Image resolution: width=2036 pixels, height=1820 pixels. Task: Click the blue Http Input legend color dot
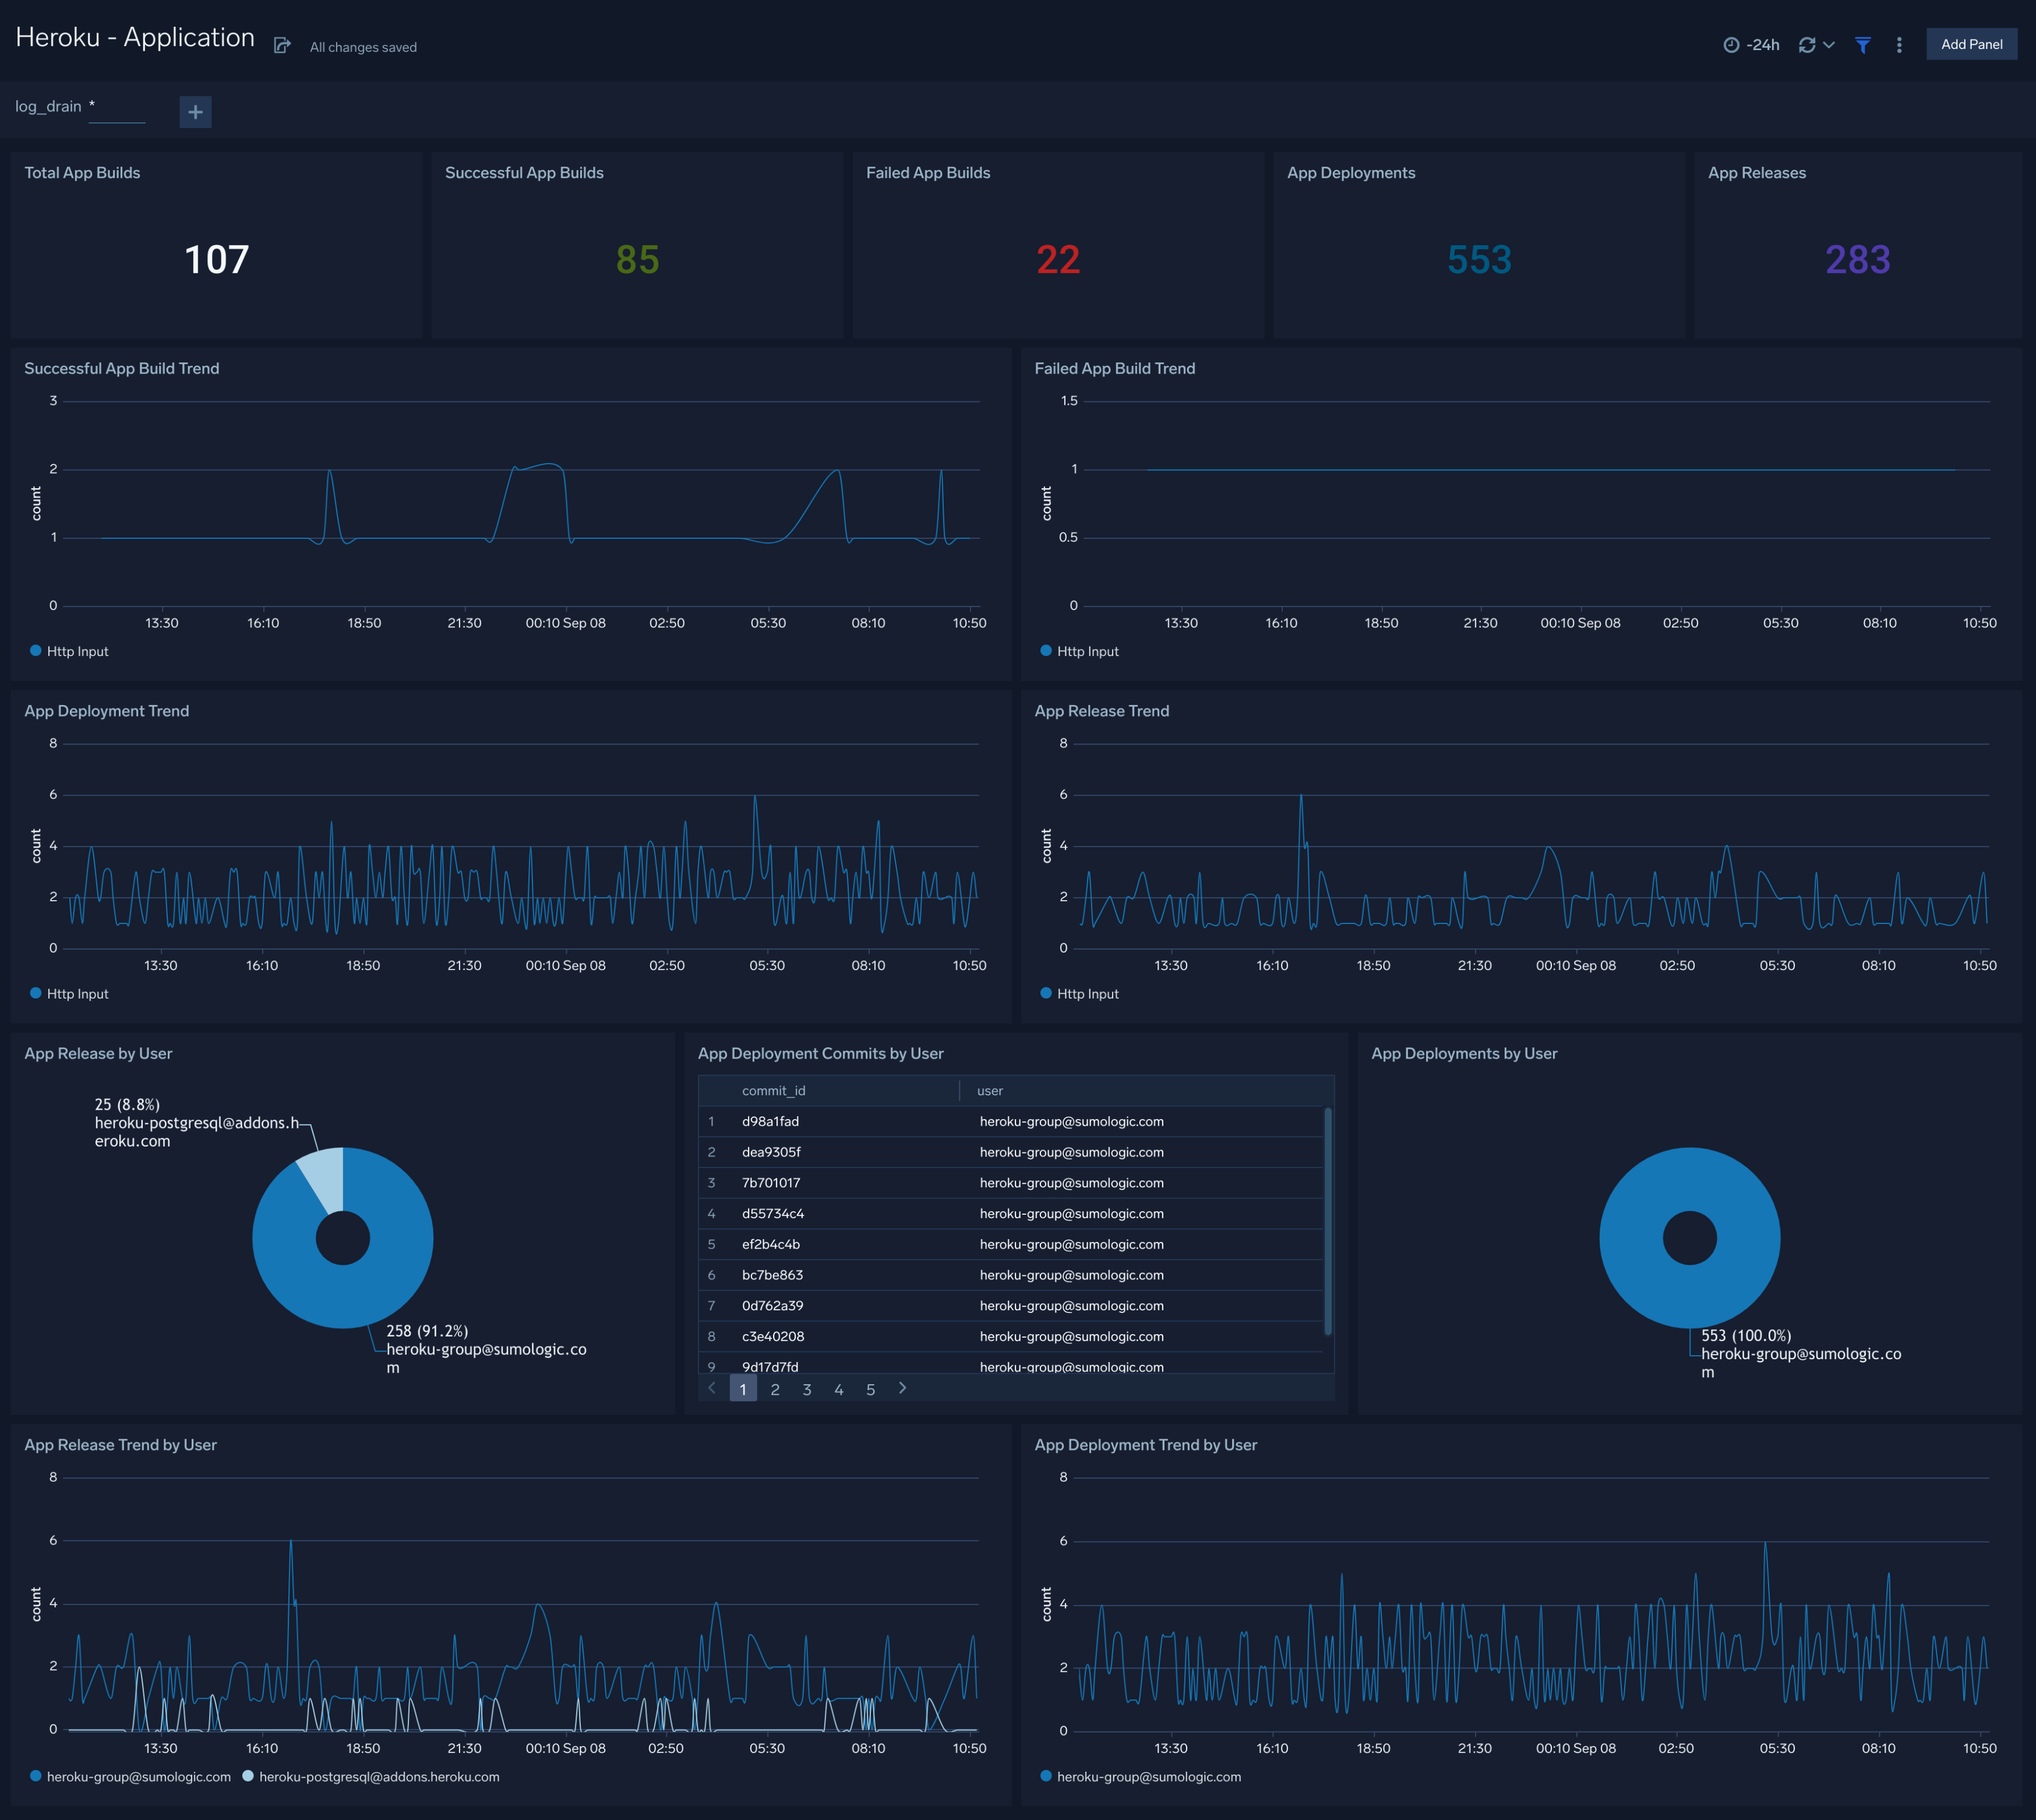tap(37, 650)
